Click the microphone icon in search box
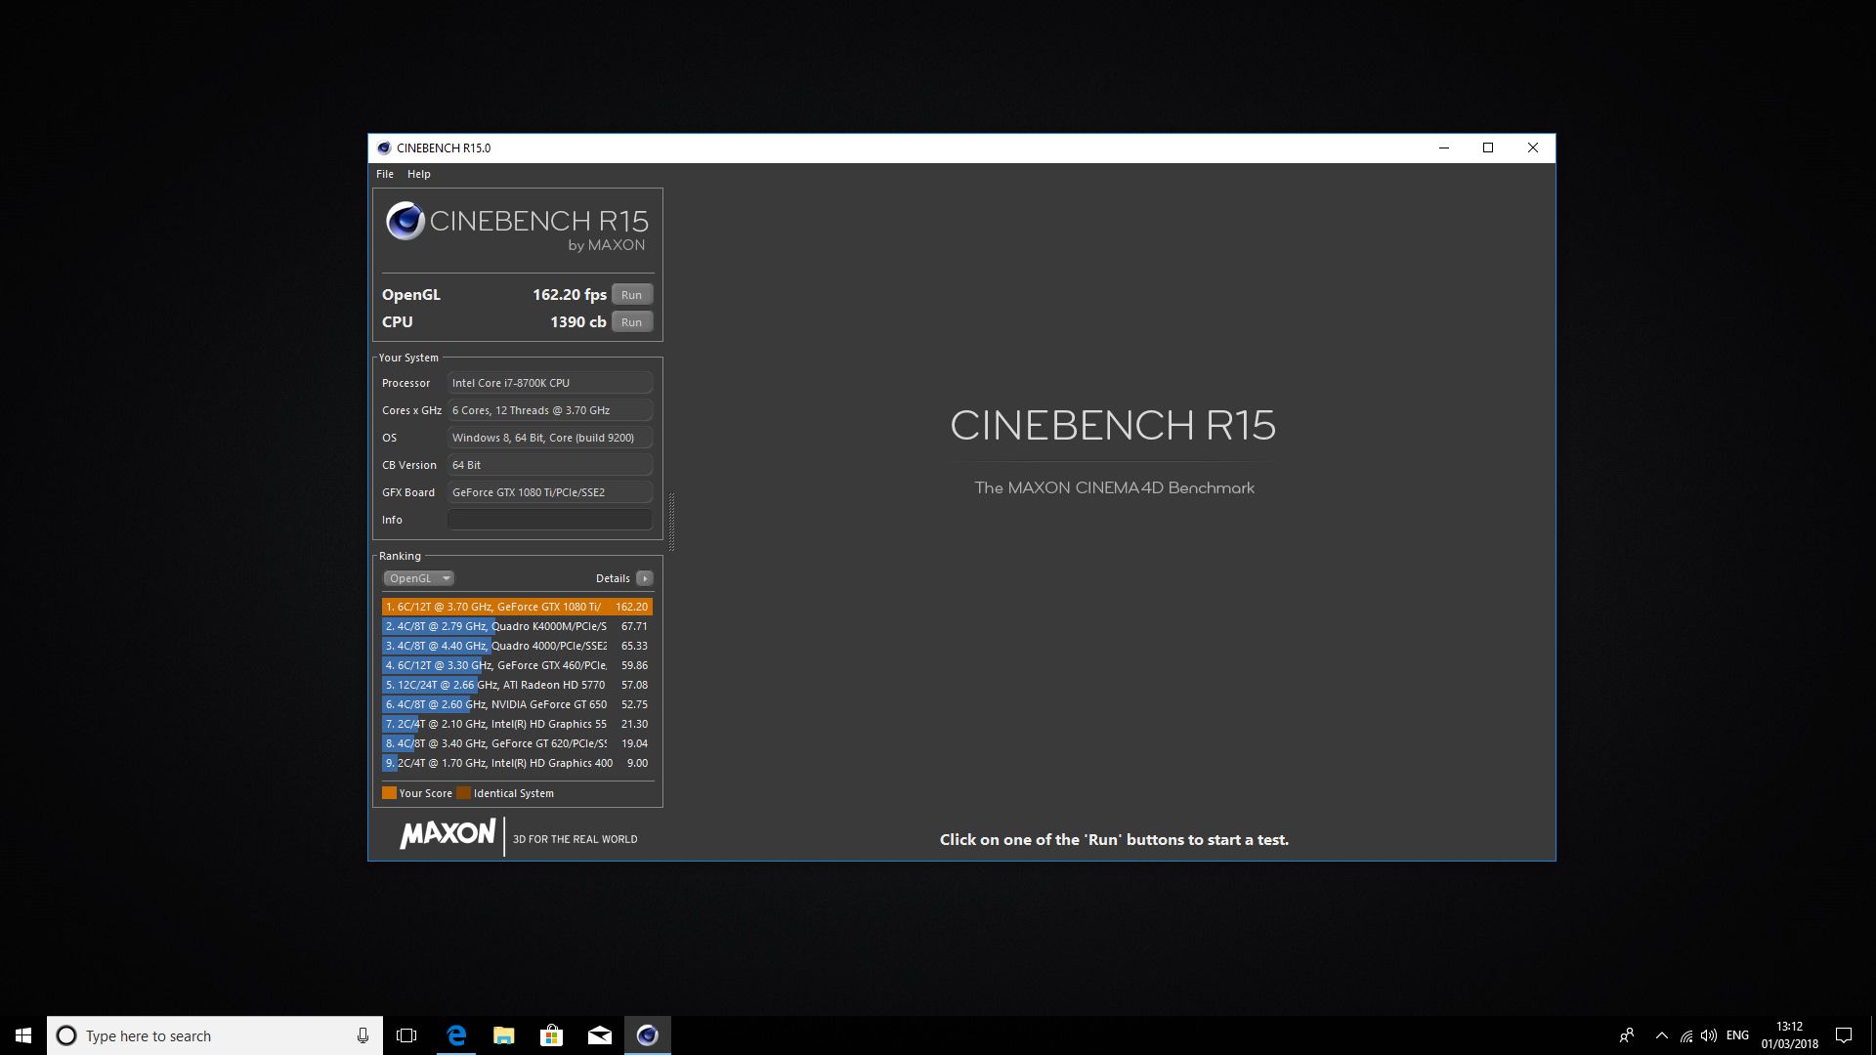This screenshot has width=1876, height=1055. coord(362,1035)
